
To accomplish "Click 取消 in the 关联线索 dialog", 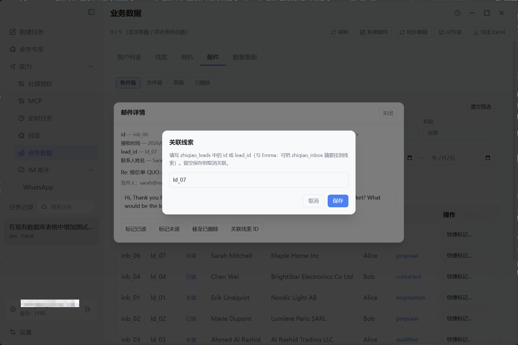I will (314, 201).
